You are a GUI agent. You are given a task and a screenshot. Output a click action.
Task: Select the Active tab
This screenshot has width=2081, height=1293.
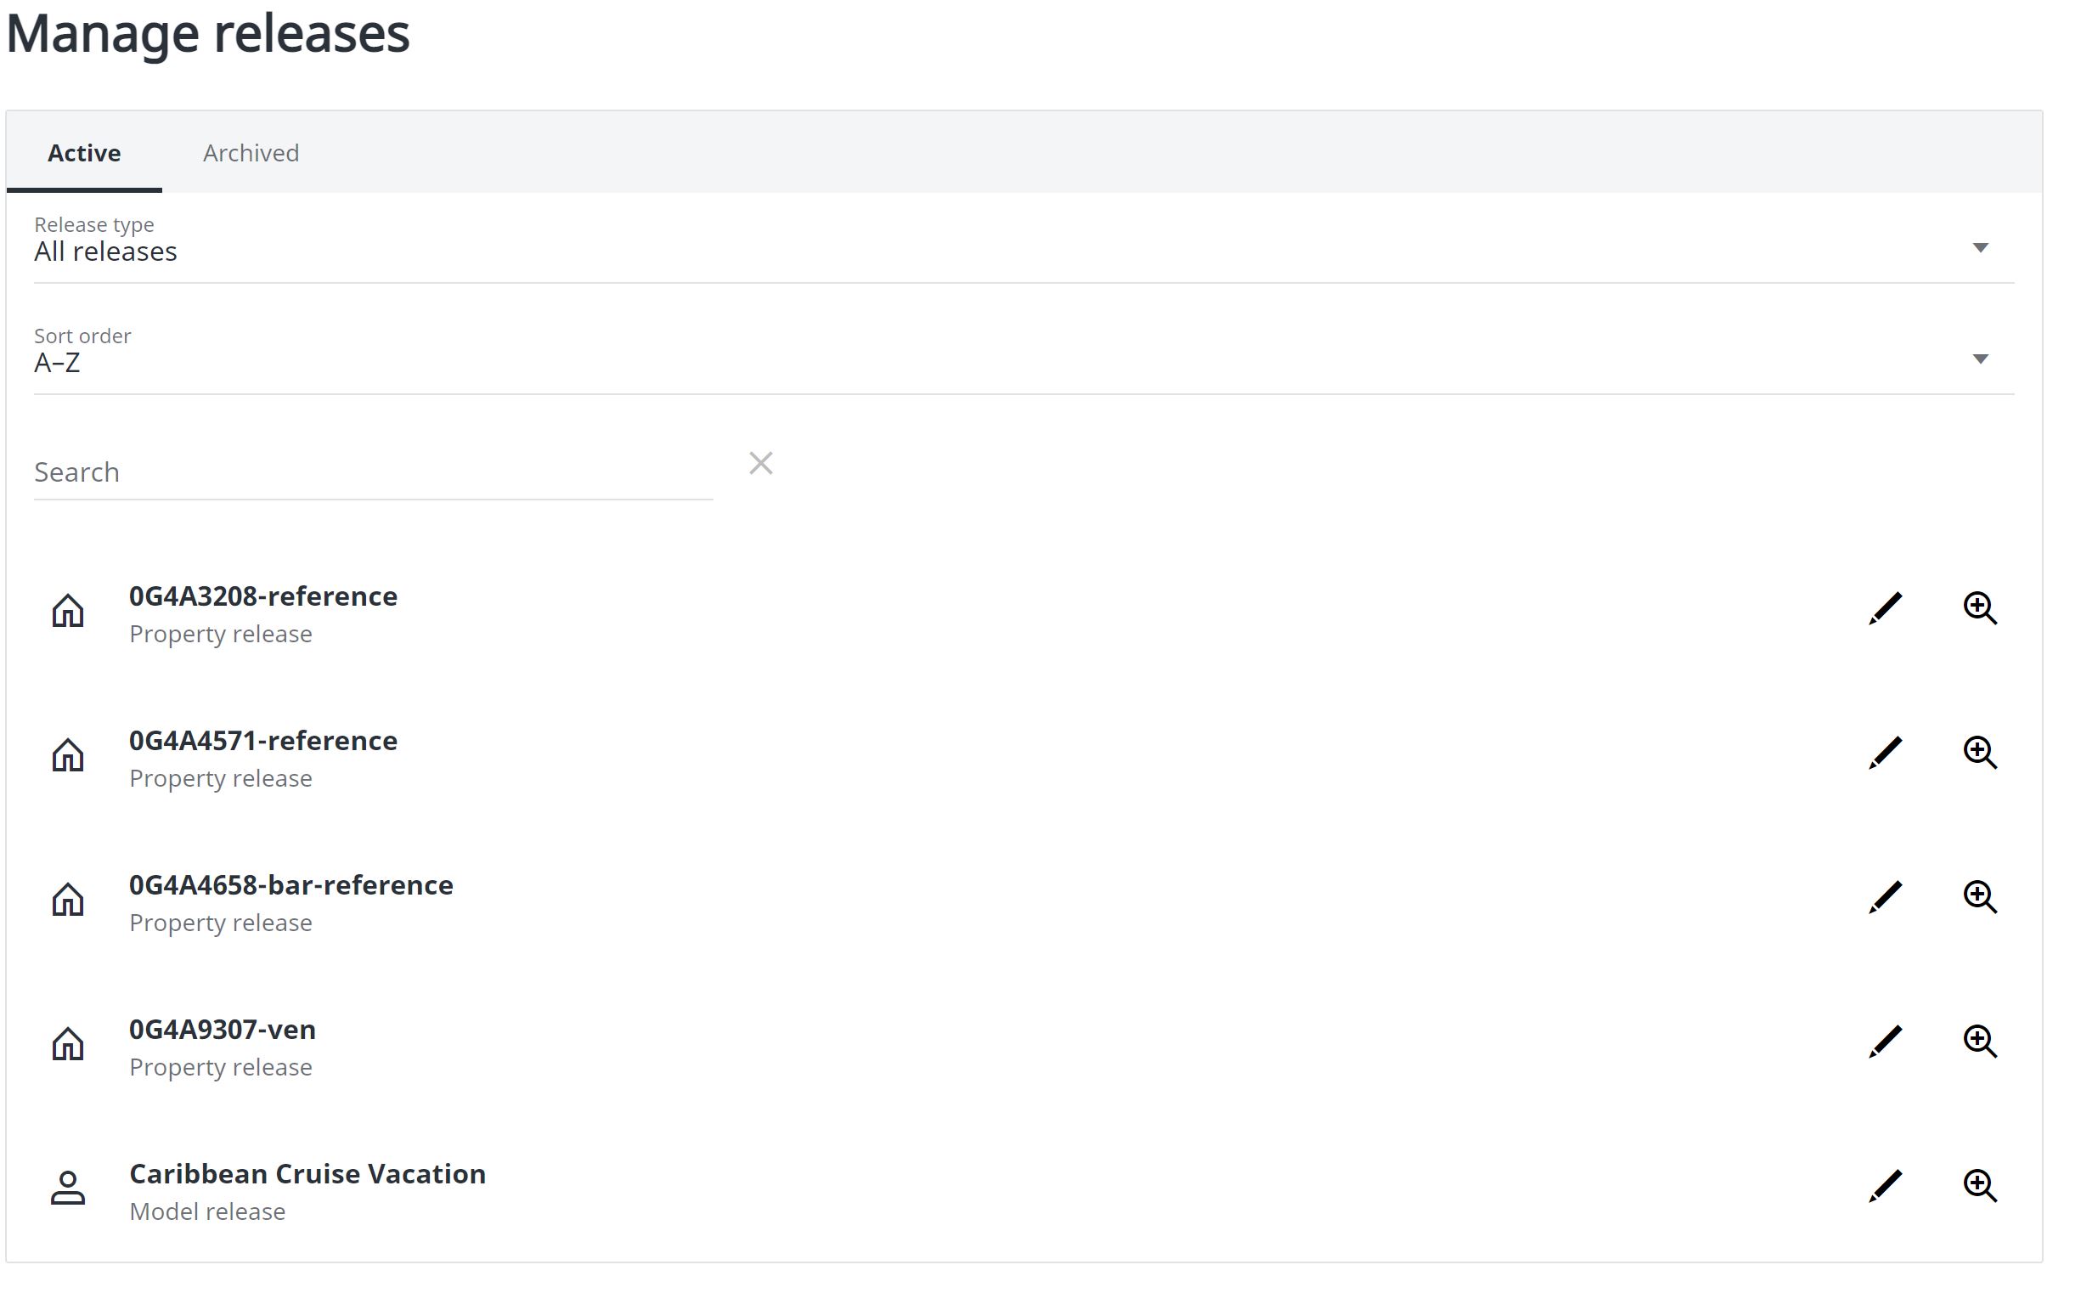coord(85,153)
